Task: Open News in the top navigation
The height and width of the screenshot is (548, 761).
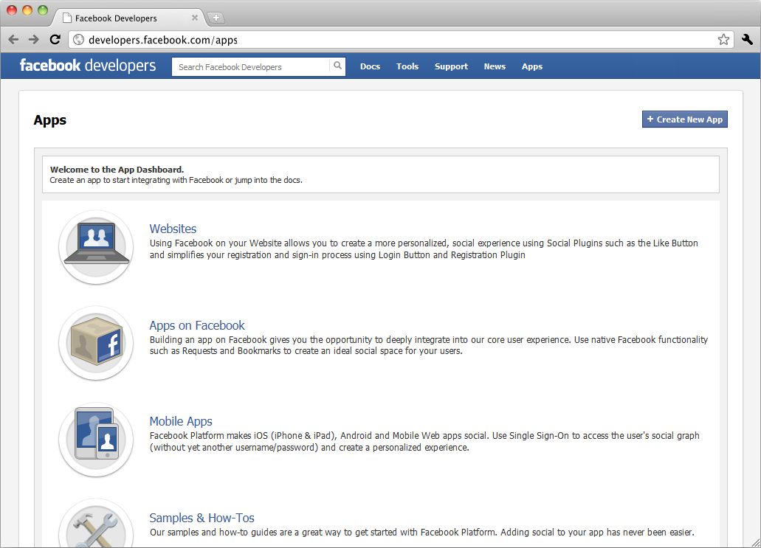Action: [x=495, y=66]
